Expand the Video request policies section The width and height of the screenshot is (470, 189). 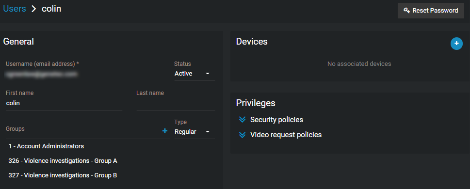[242, 135]
